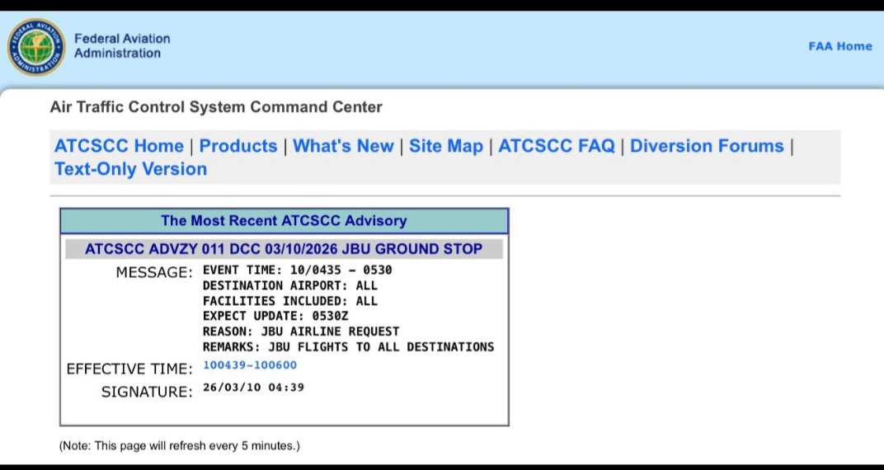Click the EVENT TIME line in the message
The image size is (884, 470).
point(297,270)
